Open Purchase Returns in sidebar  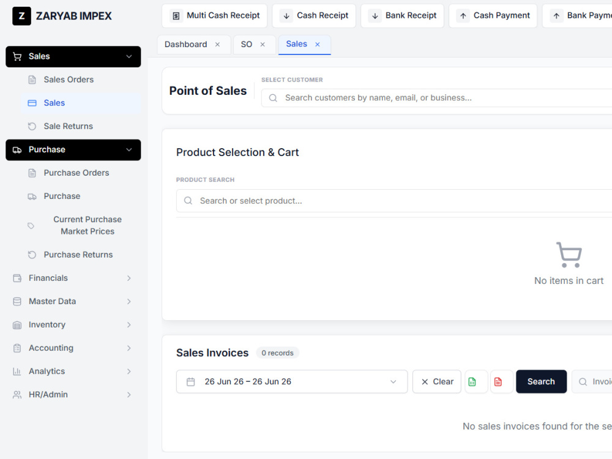click(x=80, y=255)
